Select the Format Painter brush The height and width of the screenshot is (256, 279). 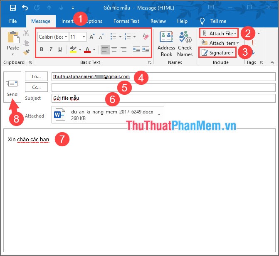pyautogui.click(x=26, y=52)
